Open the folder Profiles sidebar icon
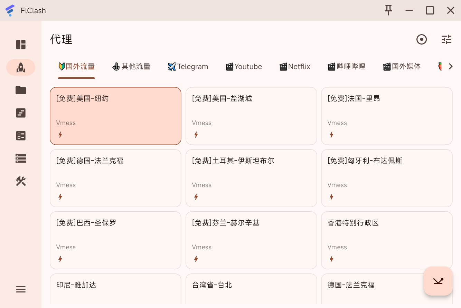The image size is (461, 308). (21, 90)
